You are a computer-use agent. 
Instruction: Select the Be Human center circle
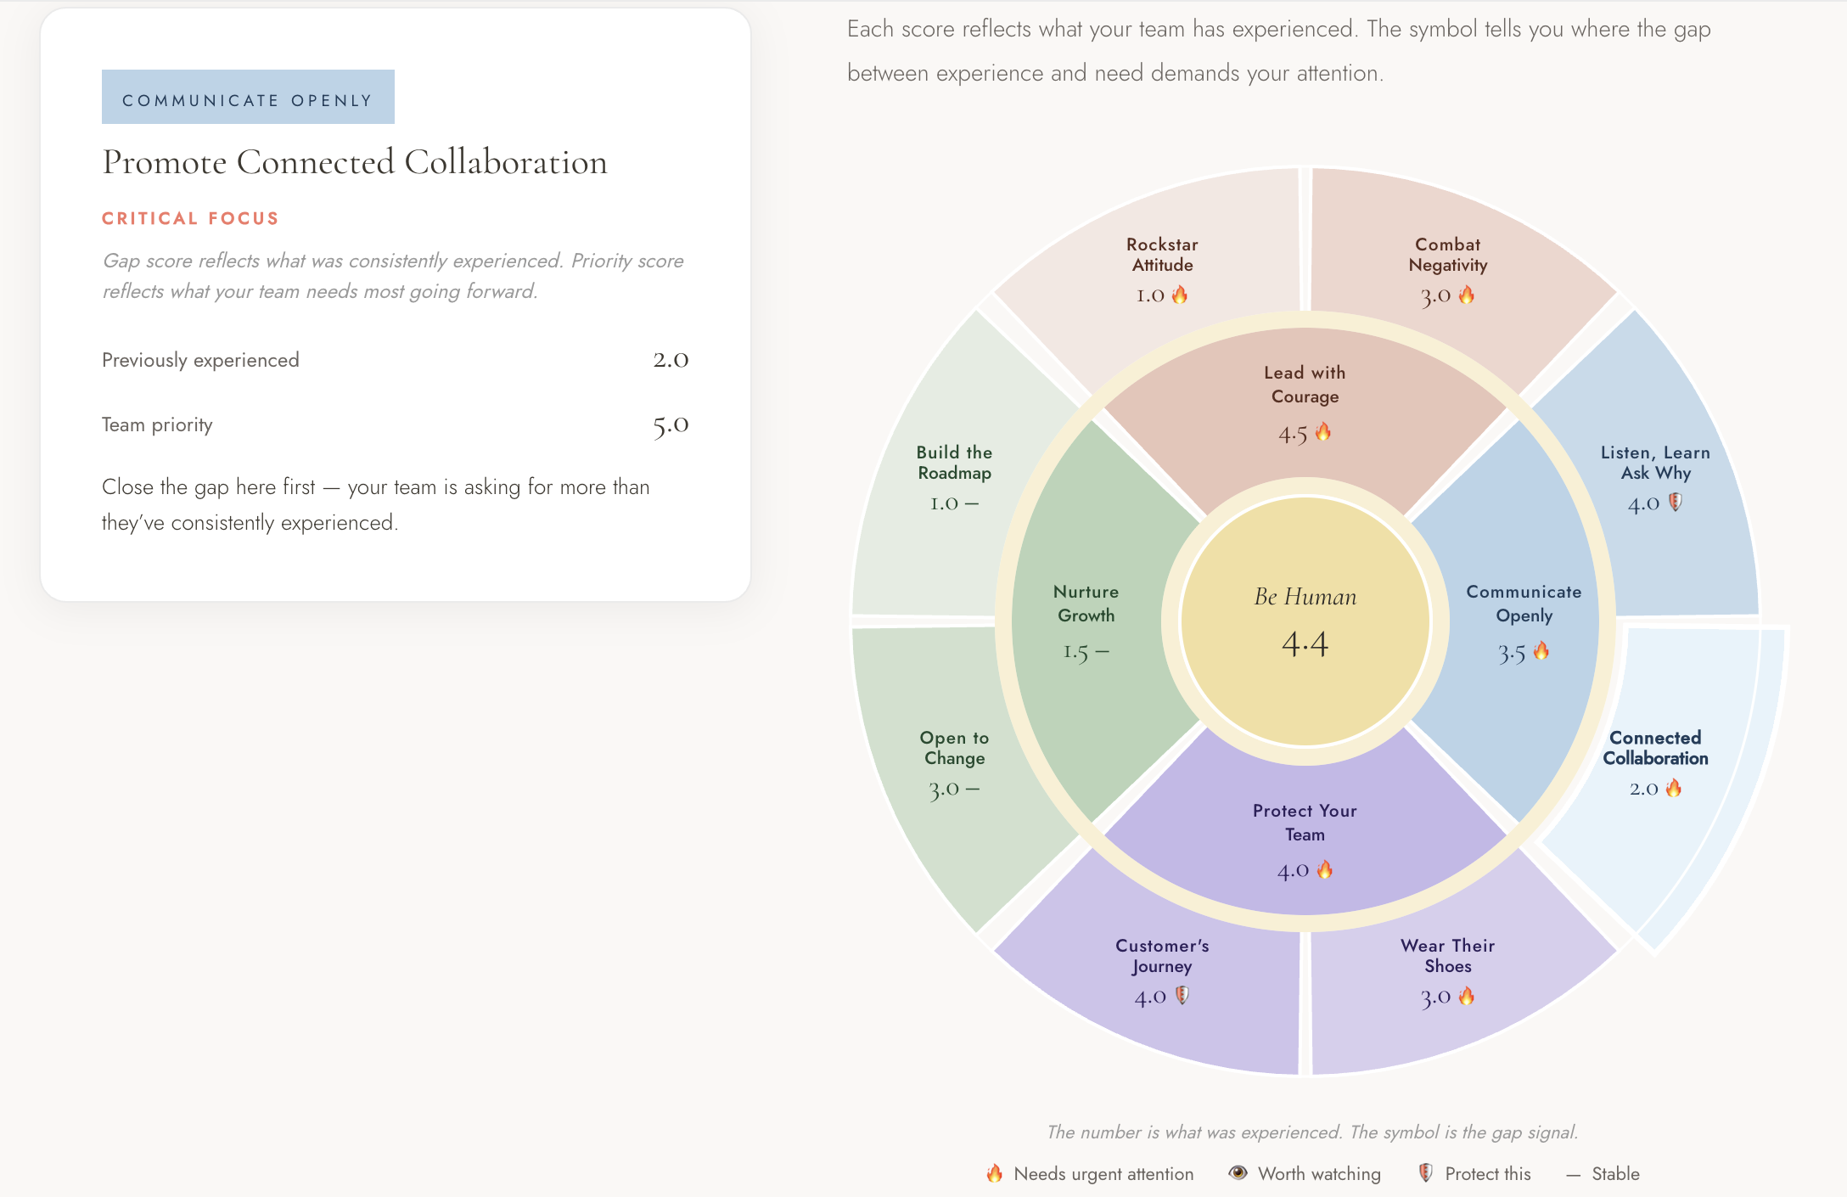1305,622
